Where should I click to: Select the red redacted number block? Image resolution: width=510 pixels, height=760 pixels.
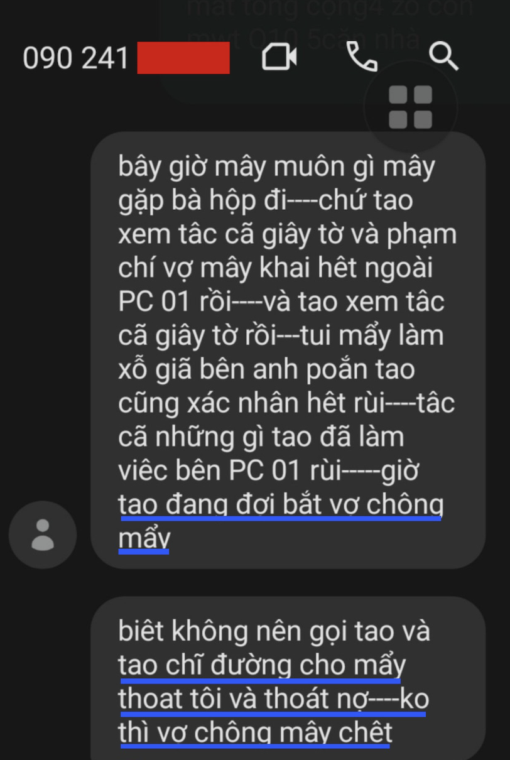coord(183,58)
